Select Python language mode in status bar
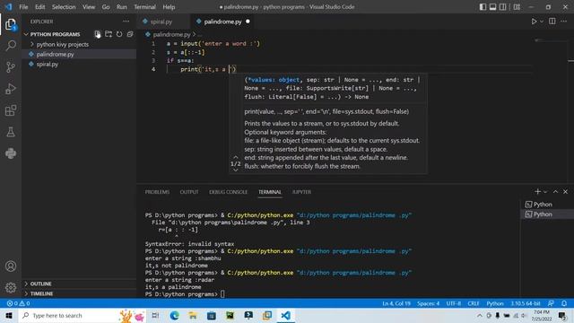The height and width of the screenshot is (323, 574). pyautogui.click(x=495, y=303)
